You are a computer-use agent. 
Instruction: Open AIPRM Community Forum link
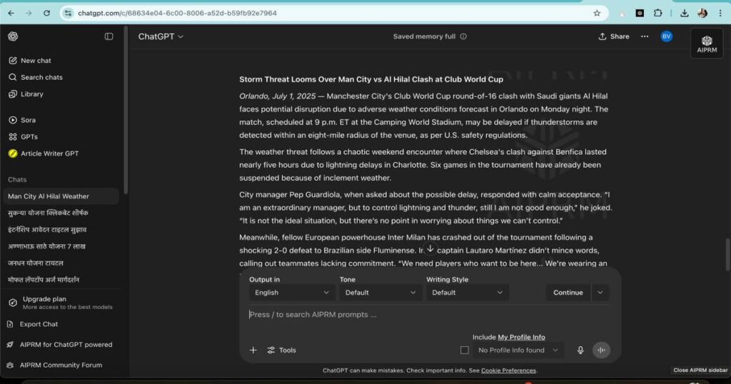pos(54,365)
